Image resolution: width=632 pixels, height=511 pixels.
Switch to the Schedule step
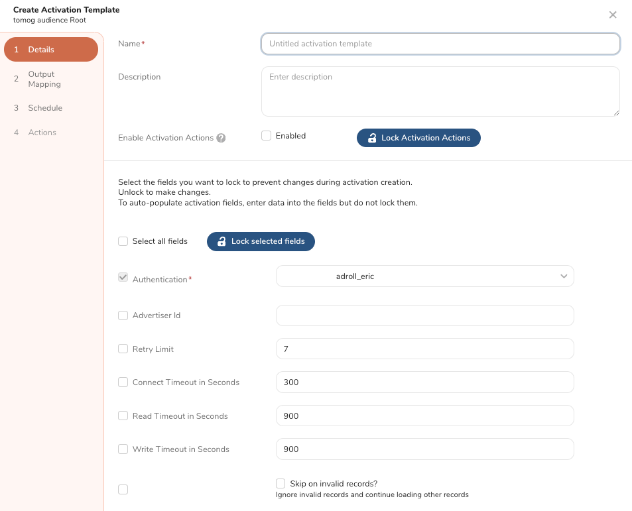(x=44, y=108)
